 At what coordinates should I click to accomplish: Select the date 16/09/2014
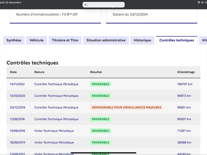(17, 143)
